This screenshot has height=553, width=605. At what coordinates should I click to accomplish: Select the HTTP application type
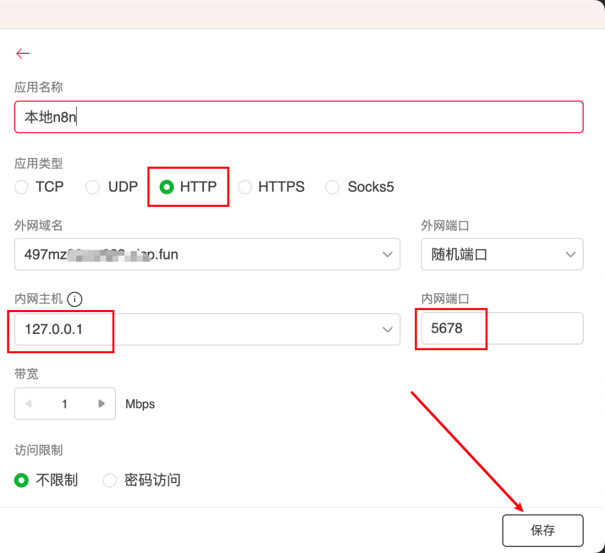click(x=166, y=187)
